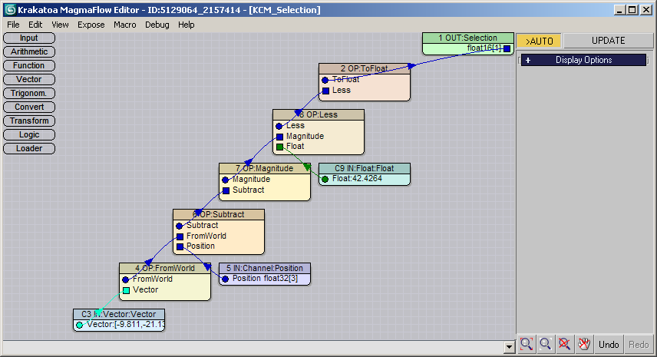The image size is (657, 357).
Task: Select the 1 OUT:Selection node header
Action: point(467,38)
